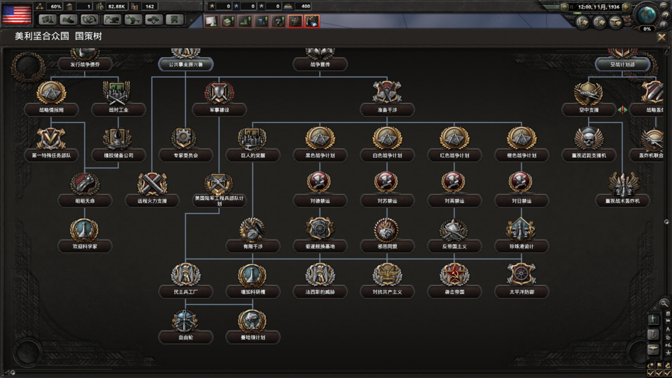The image size is (672, 378).
Task: Click the 162 factories value
Action: click(150, 7)
